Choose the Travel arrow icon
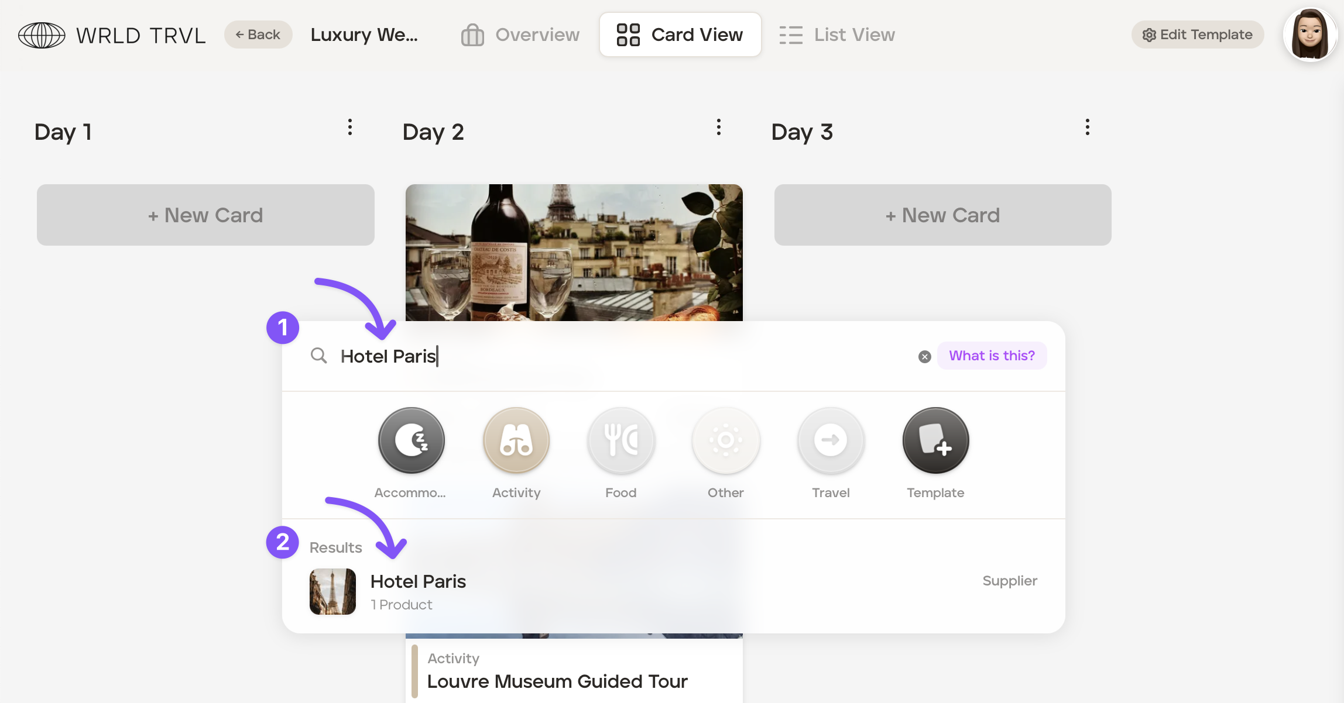Image resolution: width=1344 pixels, height=703 pixels. tap(831, 440)
